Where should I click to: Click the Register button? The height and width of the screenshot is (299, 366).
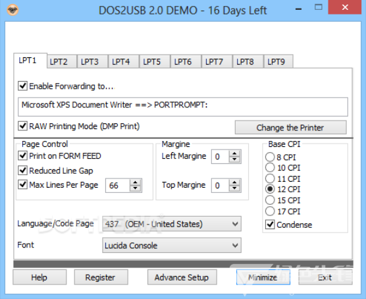[101, 277]
